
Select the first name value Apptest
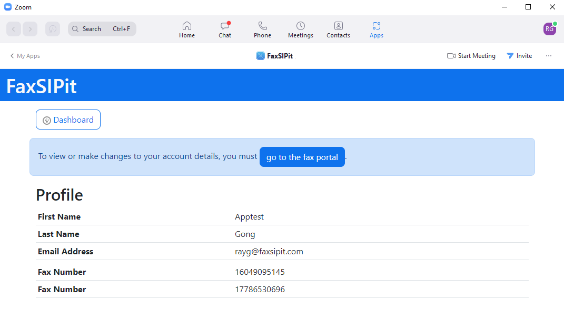tap(249, 217)
